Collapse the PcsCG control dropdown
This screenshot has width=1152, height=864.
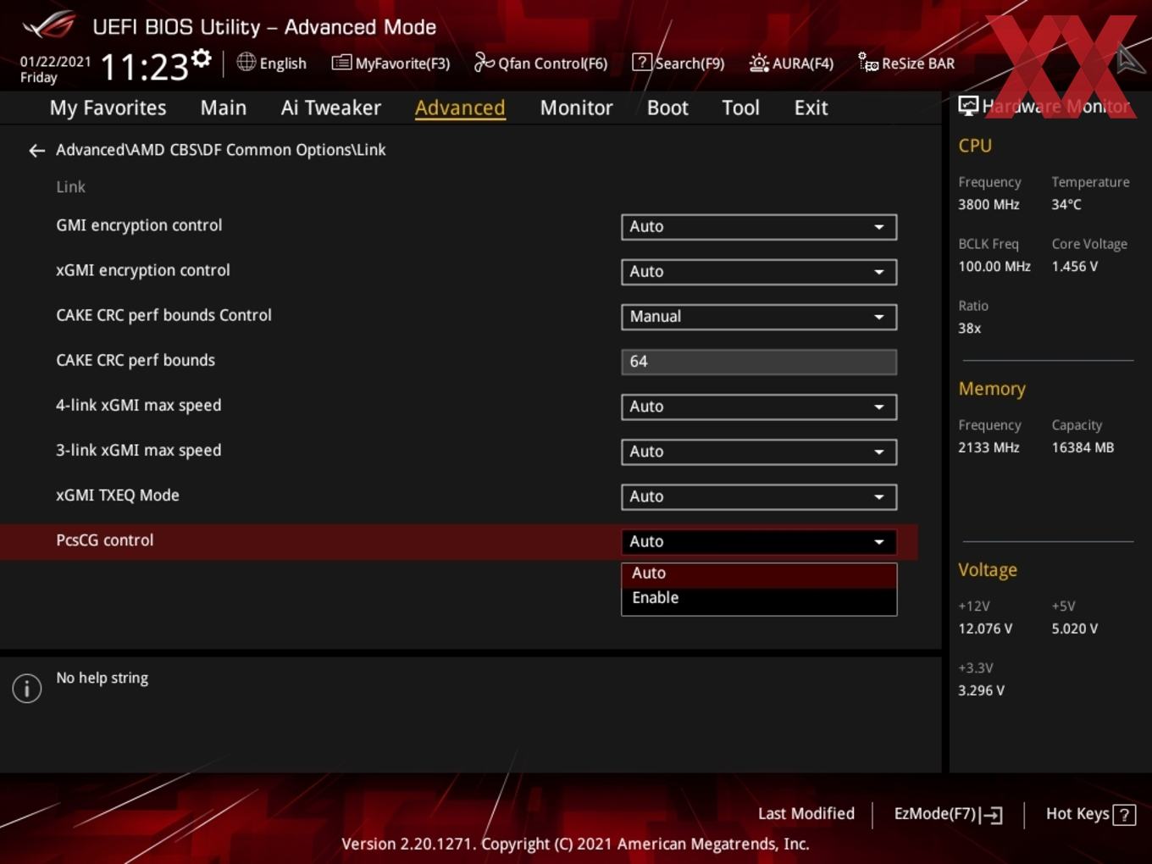759,541
